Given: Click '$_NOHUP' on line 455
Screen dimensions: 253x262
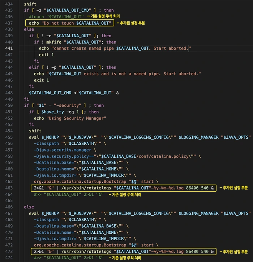Looking at the screenshot, I should point(50,138).
